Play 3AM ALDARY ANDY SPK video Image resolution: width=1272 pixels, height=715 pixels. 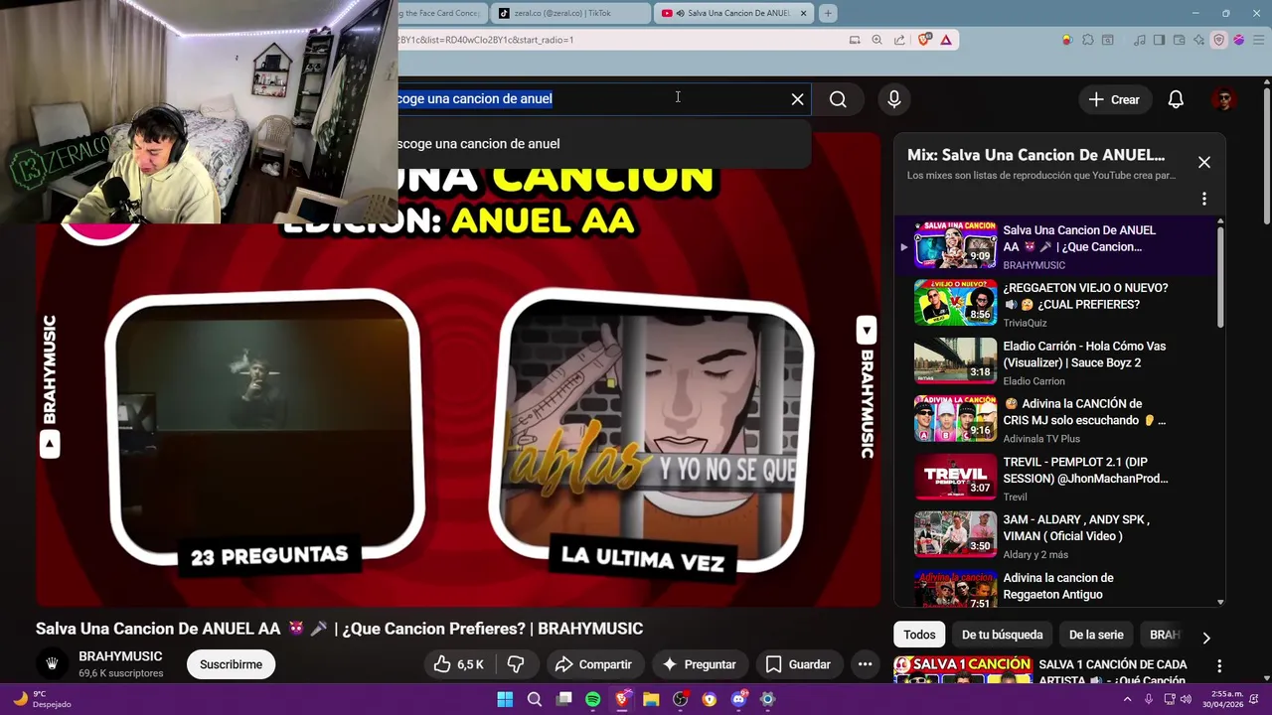[x=1055, y=535]
